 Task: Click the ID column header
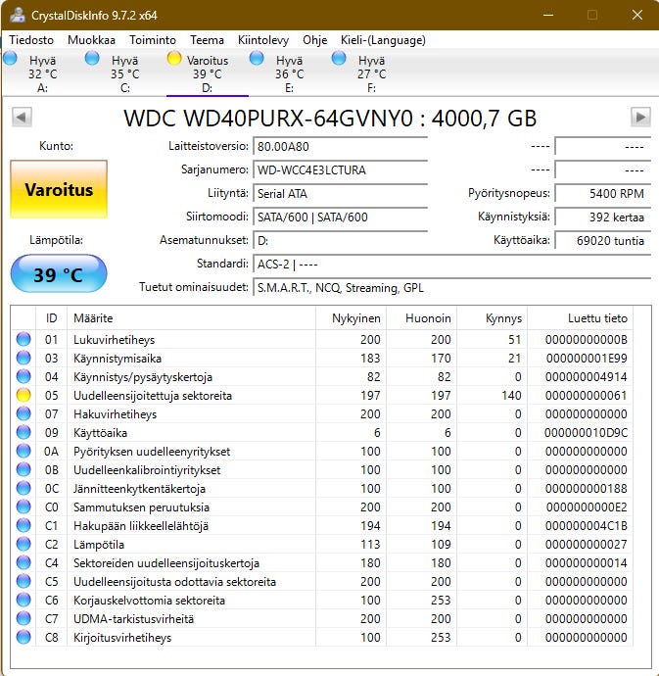51,318
